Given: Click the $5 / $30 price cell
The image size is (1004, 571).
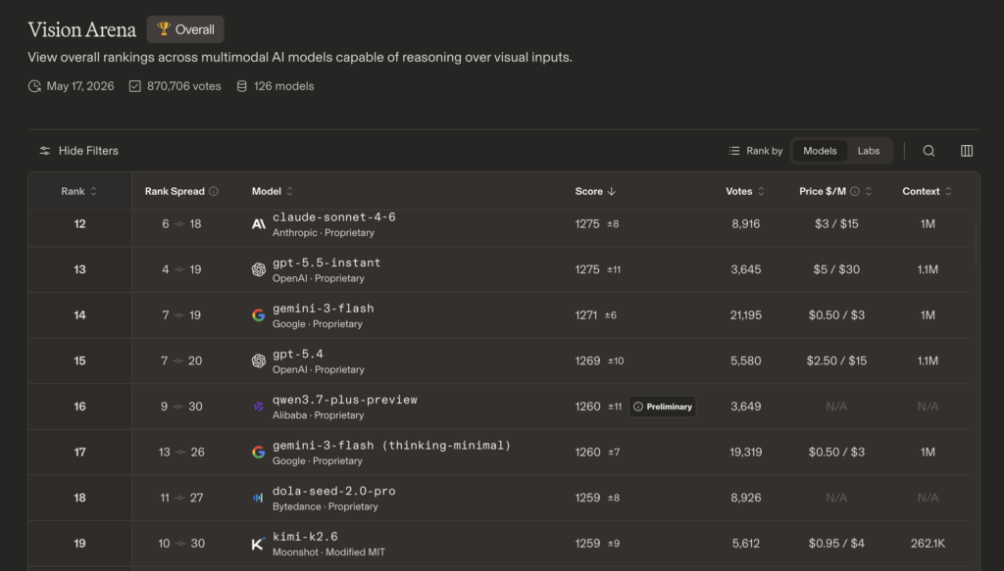Looking at the screenshot, I should pyautogui.click(x=836, y=270).
